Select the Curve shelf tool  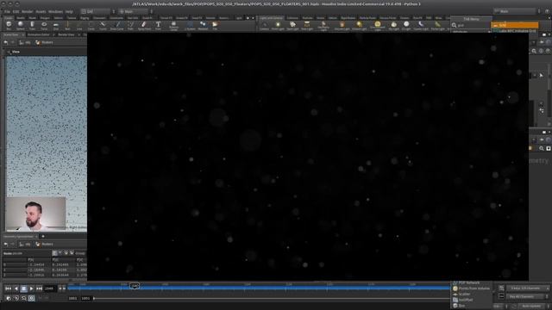(103, 25)
